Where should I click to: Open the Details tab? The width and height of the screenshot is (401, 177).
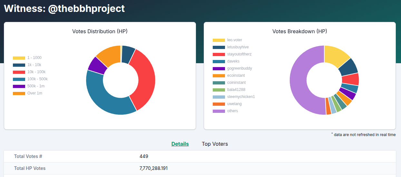pos(180,144)
